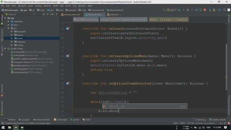Open the Messages tool window
231x130 pixels.
[x=61, y=120]
